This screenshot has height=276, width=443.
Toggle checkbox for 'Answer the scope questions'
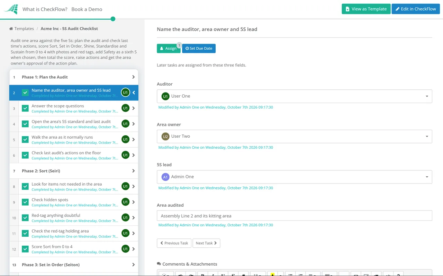click(x=25, y=108)
